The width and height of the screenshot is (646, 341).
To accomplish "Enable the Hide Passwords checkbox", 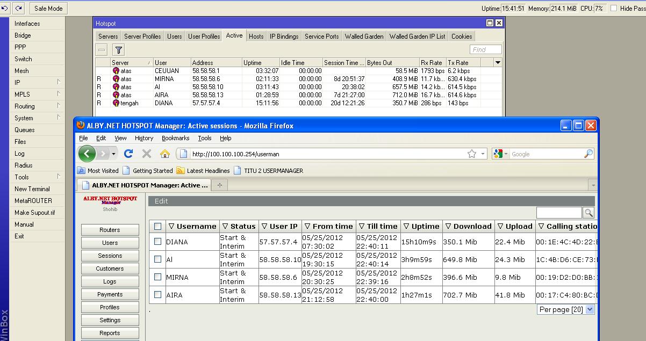I will click(613, 8).
